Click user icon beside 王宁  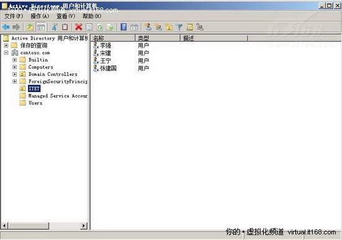click(x=96, y=61)
